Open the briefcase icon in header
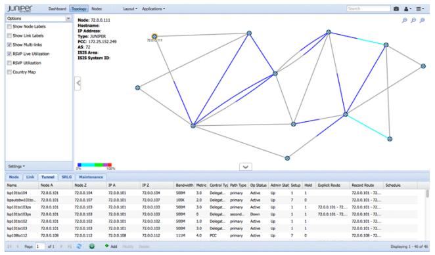The image size is (435, 255). (x=396, y=9)
